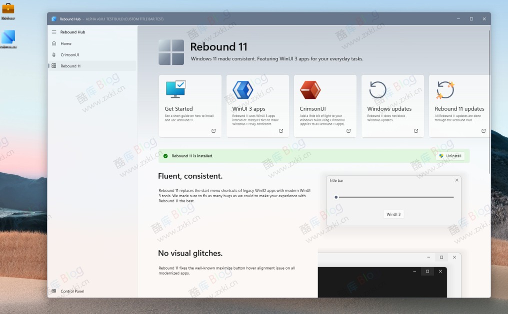Toggle the navigation pane hamburger menu
508x314 pixels.
pos(54,32)
